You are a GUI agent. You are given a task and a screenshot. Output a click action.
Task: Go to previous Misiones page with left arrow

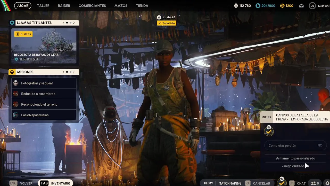[x=64, y=72]
